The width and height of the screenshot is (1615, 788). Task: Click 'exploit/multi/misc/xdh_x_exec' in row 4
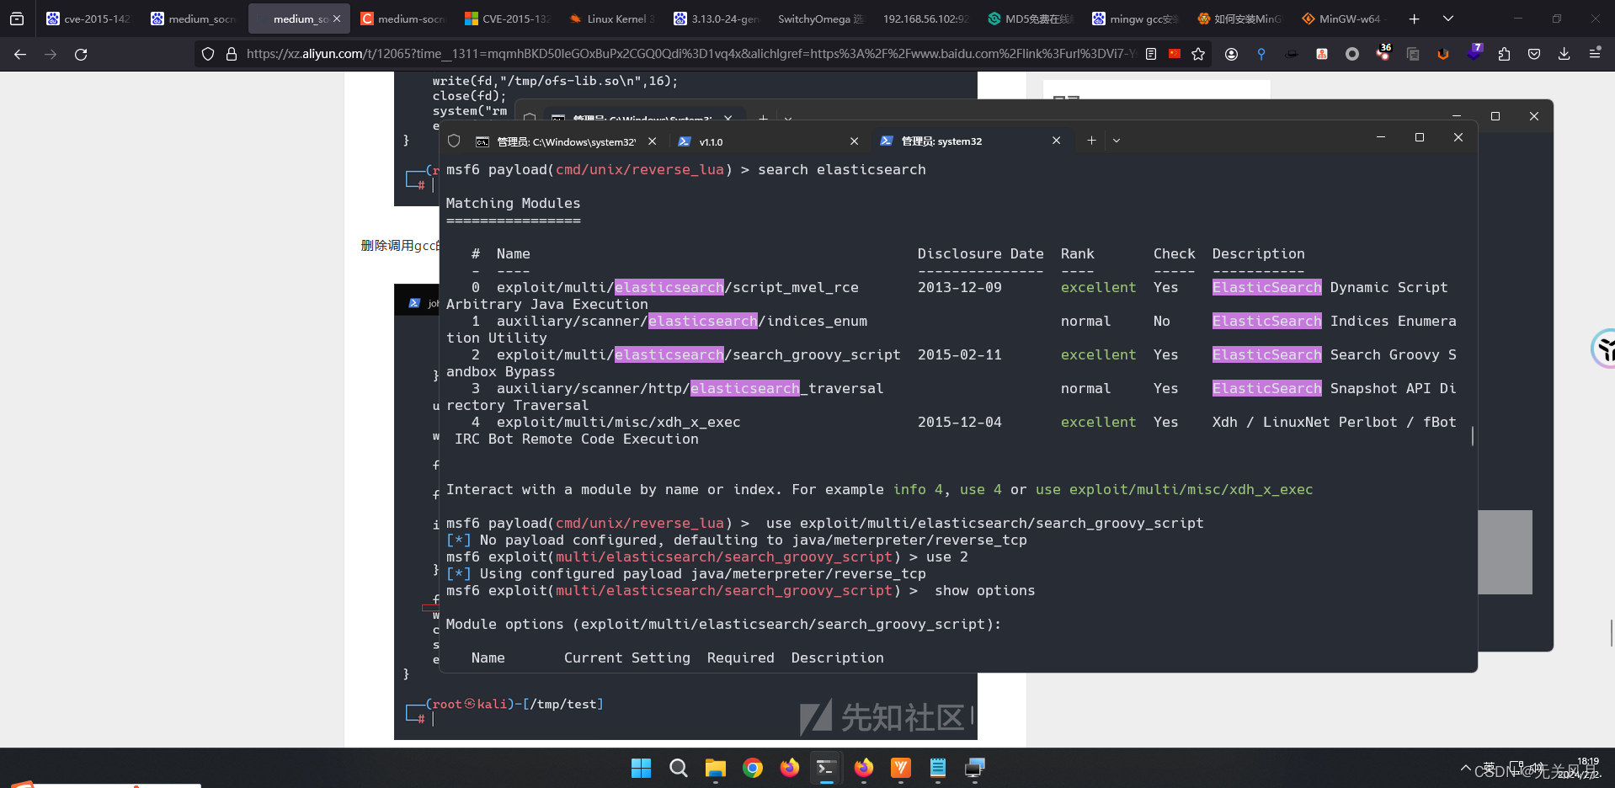tap(619, 422)
